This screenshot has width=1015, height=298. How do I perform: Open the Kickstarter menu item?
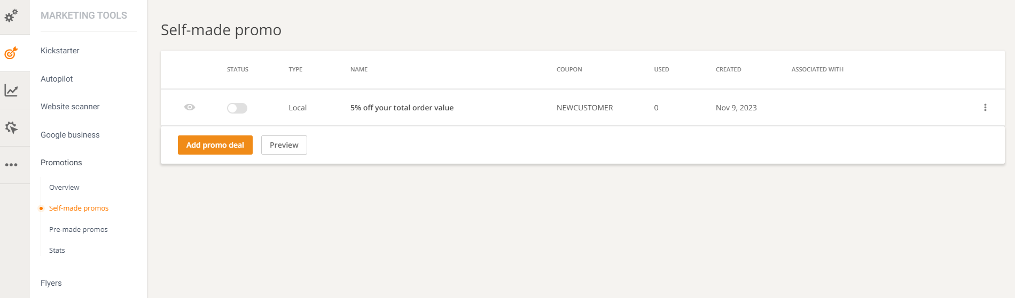[x=60, y=51]
